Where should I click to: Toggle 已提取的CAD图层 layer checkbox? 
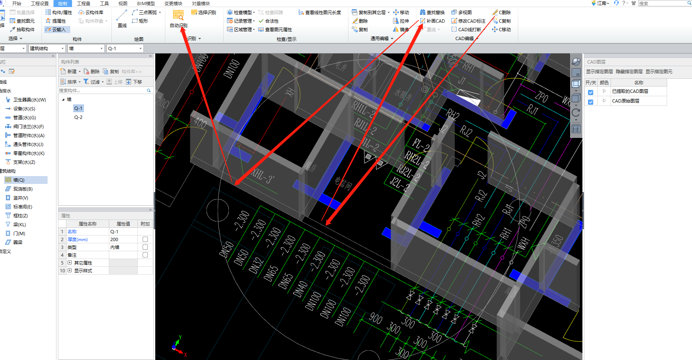pos(591,92)
